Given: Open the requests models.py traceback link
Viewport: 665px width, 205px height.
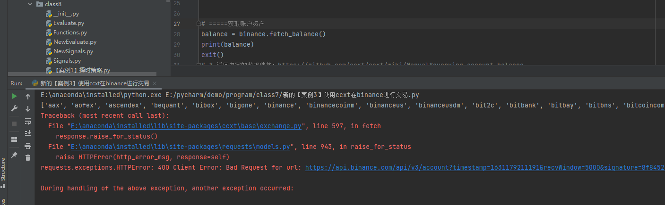Looking at the screenshot, I should point(181,147).
